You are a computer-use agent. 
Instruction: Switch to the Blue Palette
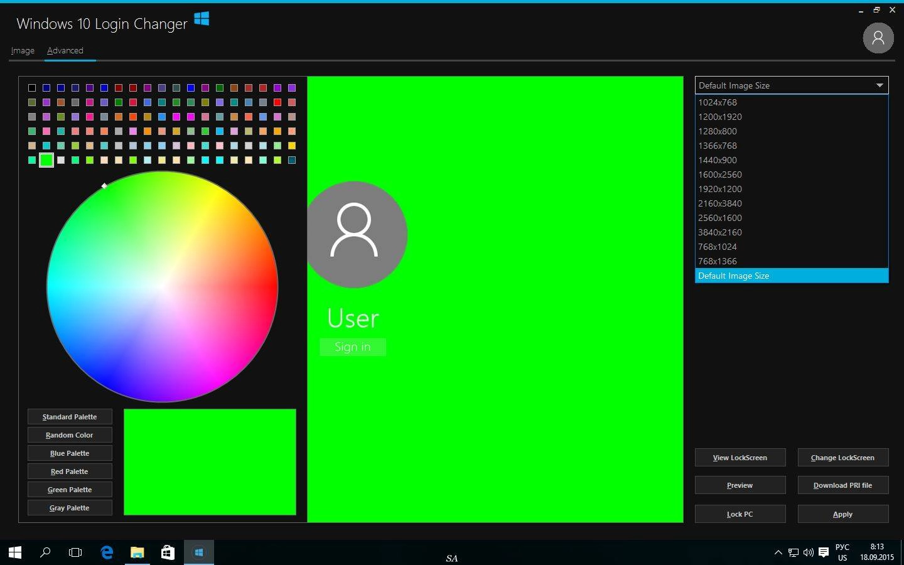pyautogui.click(x=70, y=453)
